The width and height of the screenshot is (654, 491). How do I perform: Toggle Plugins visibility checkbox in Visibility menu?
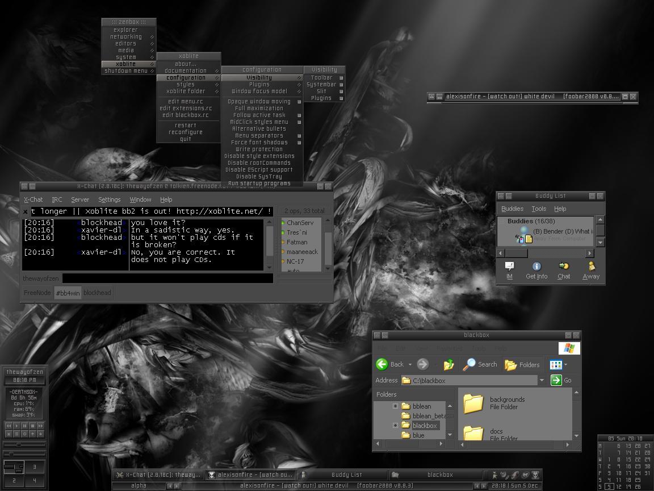[x=341, y=98]
